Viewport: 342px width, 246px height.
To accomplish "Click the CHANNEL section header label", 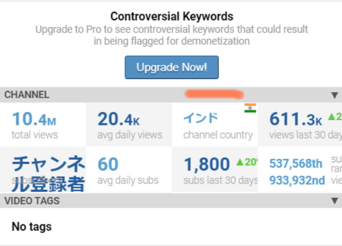I will click(x=27, y=95).
